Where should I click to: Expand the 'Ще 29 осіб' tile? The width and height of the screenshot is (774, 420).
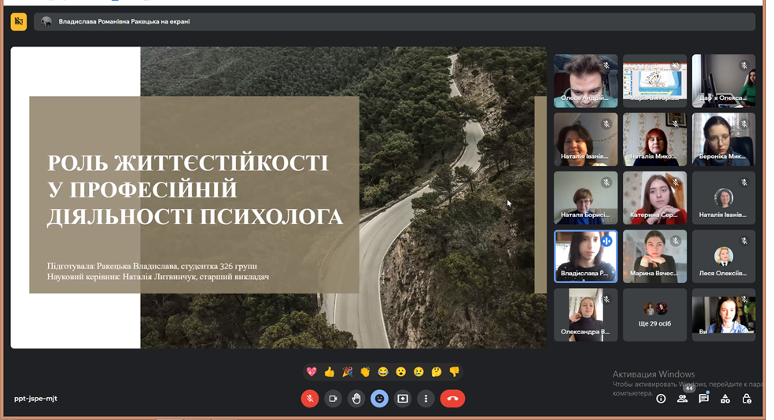click(x=654, y=315)
